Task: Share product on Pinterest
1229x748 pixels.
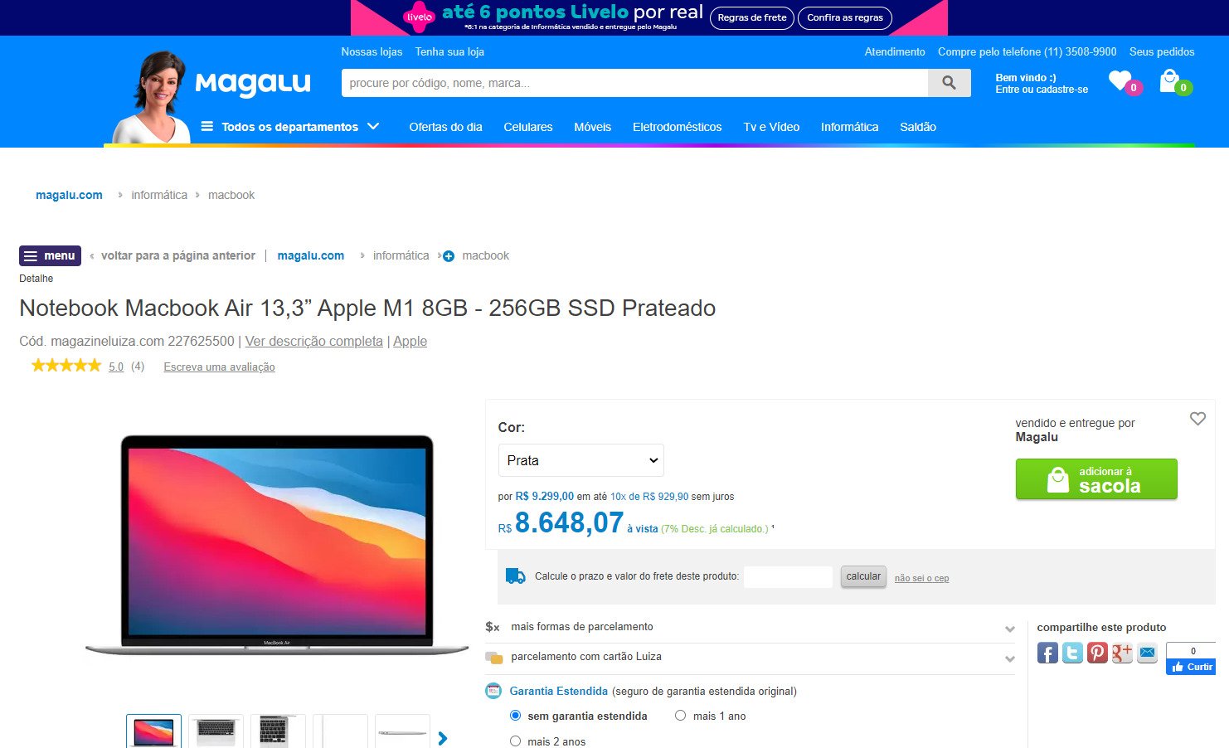Action: (x=1097, y=653)
